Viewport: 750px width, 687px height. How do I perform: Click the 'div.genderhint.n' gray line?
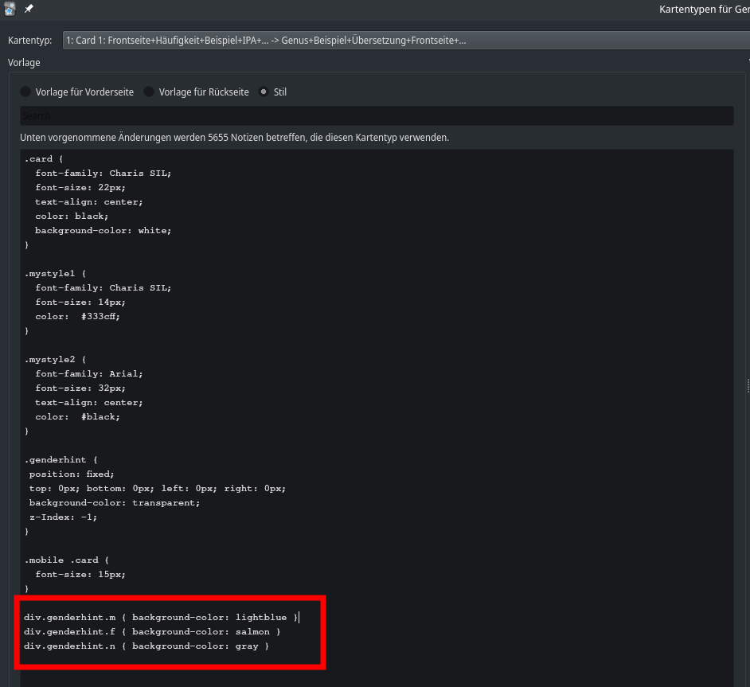click(146, 646)
